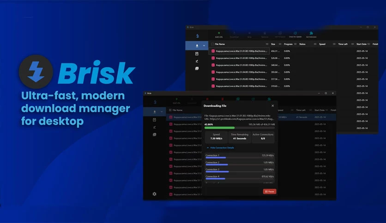Image resolution: width=386 pixels, height=223 pixels.
Task: Pause the download with the red Pause button
Action: point(270,191)
